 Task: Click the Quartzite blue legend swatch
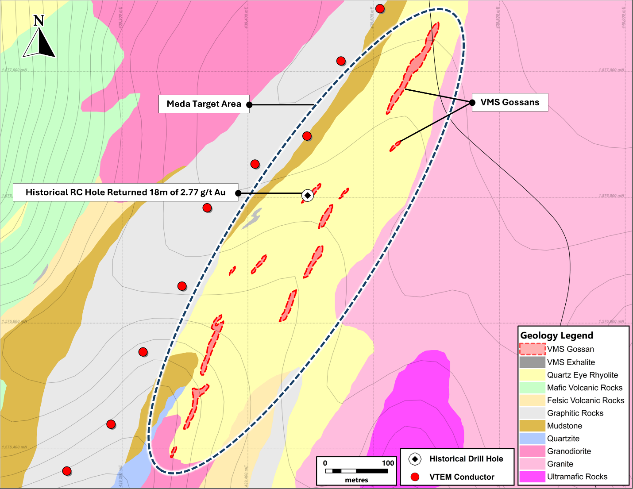point(533,439)
